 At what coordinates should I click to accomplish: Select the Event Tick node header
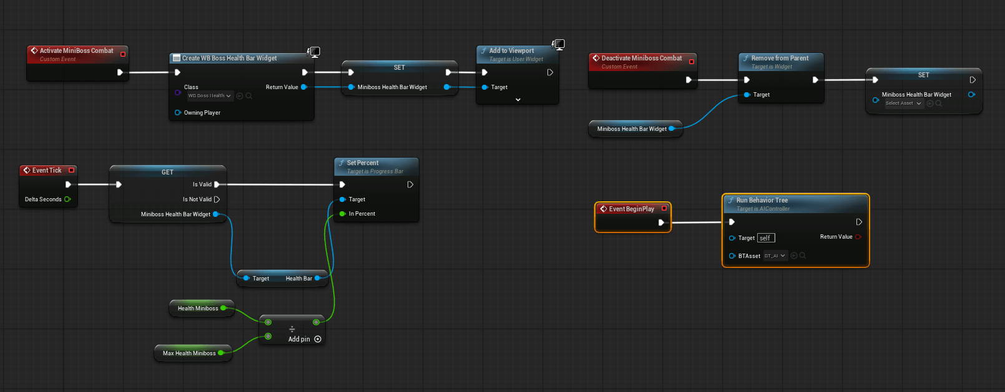click(x=48, y=170)
